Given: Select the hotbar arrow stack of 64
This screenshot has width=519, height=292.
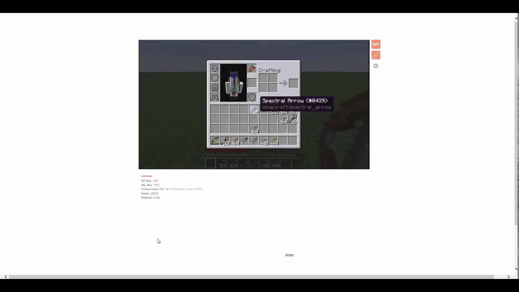Looking at the screenshot, I should [234, 141].
